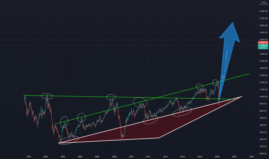Image resolution: width=269 pixels, height=159 pixels.
Task: Click the 2004 label on time axis
Action: click(80, 157)
